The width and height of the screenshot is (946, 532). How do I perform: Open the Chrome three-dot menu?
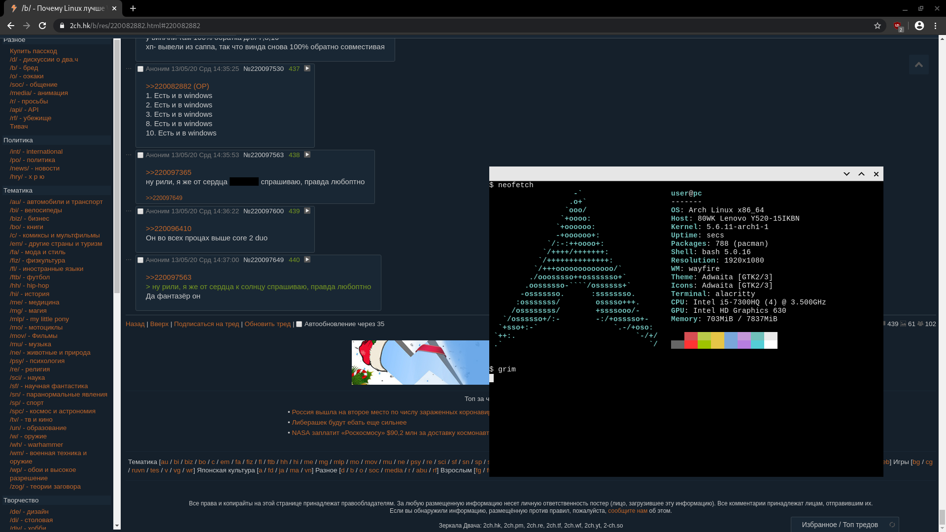click(936, 26)
